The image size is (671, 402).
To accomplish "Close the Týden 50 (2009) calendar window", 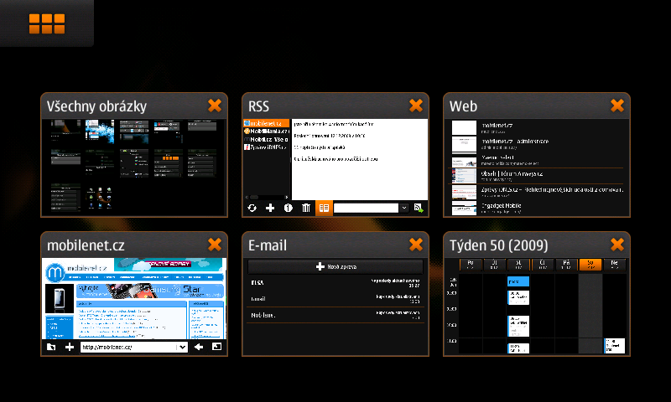I will click(617, 245).
